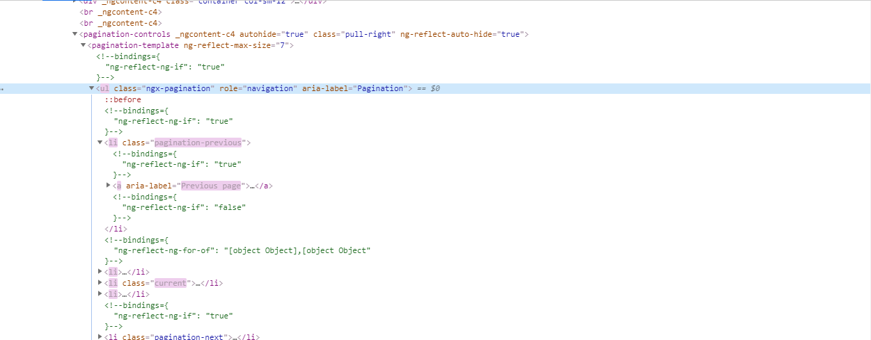Expand the li pagination-next node
The width and height of the screenshot is (871, 340).
[100, 337]
